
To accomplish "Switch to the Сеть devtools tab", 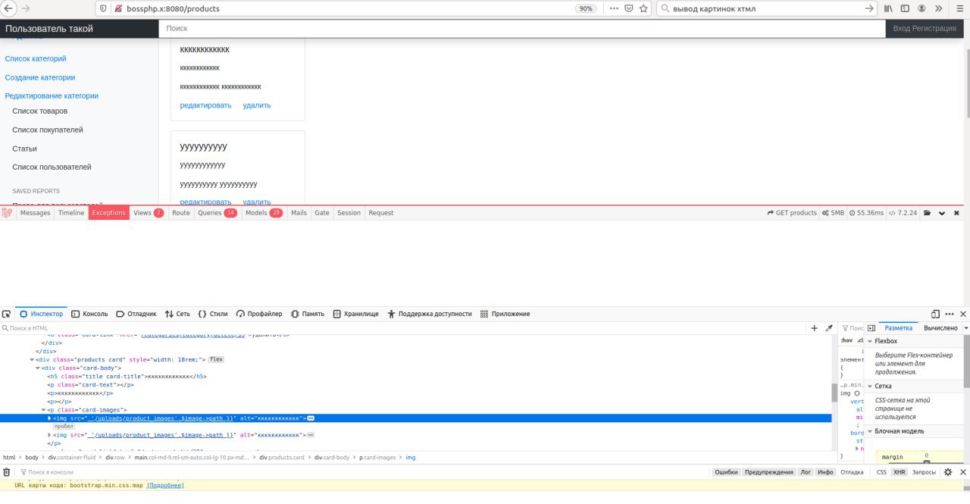I will point(177,314).
